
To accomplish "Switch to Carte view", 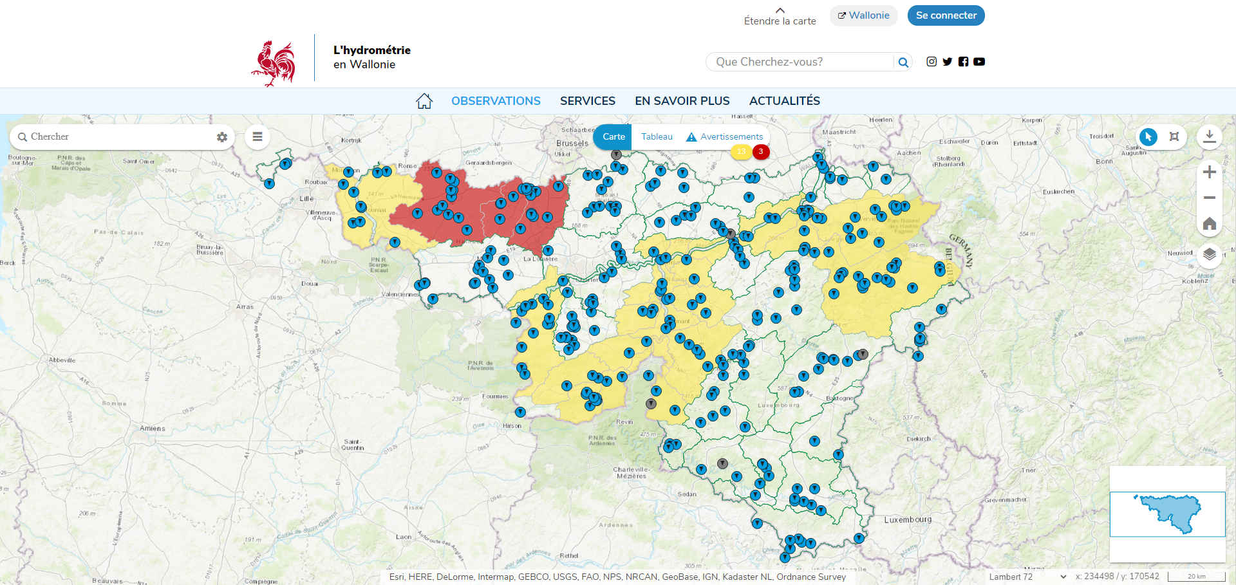I will click(x=613, y=136).
